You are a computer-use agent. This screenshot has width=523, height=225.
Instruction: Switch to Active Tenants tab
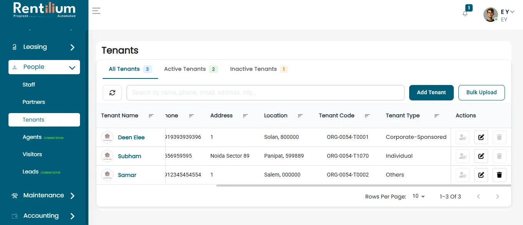click(x=191, y=69)
